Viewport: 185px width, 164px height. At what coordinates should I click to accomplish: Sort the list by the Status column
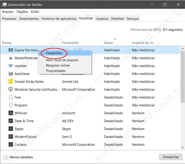click(x=108, y=43)
